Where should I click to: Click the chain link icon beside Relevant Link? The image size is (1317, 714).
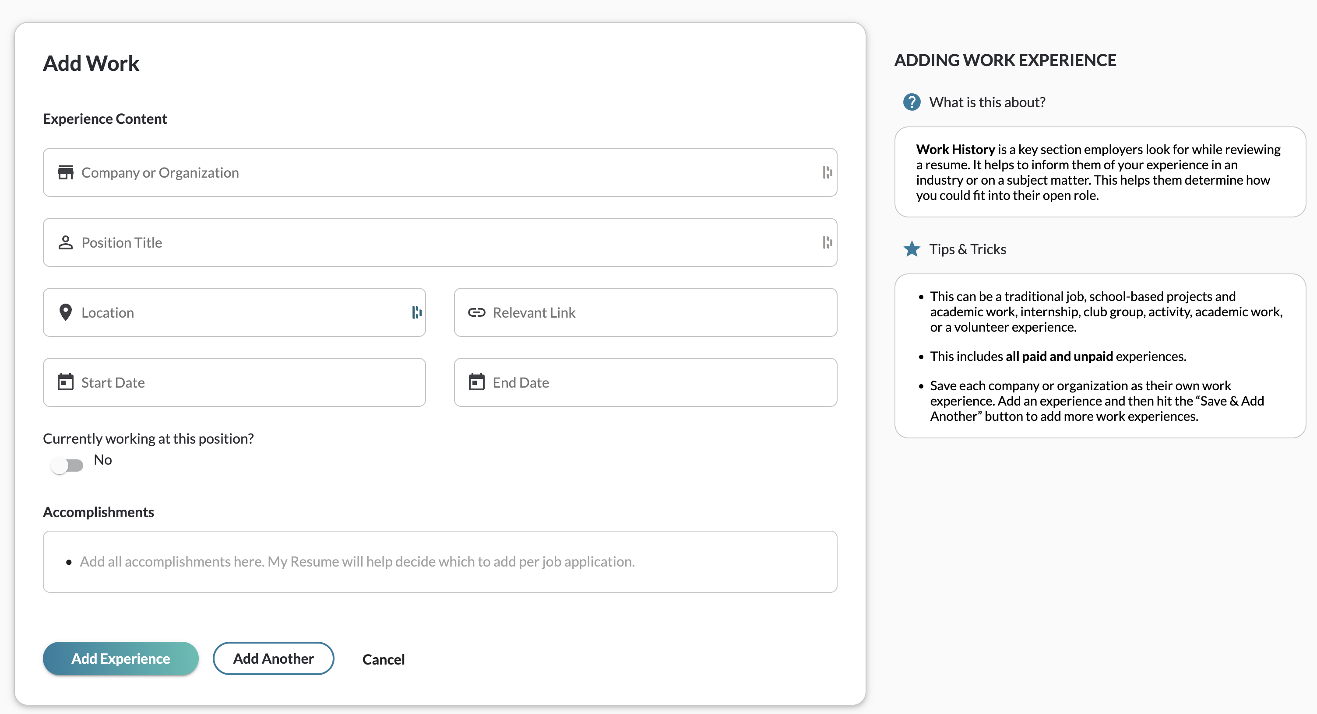click(x=476, y=312)
